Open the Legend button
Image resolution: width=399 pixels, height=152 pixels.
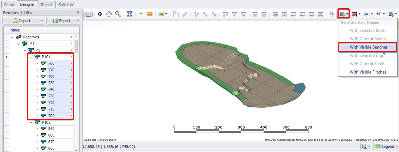(x=385, y=146)
